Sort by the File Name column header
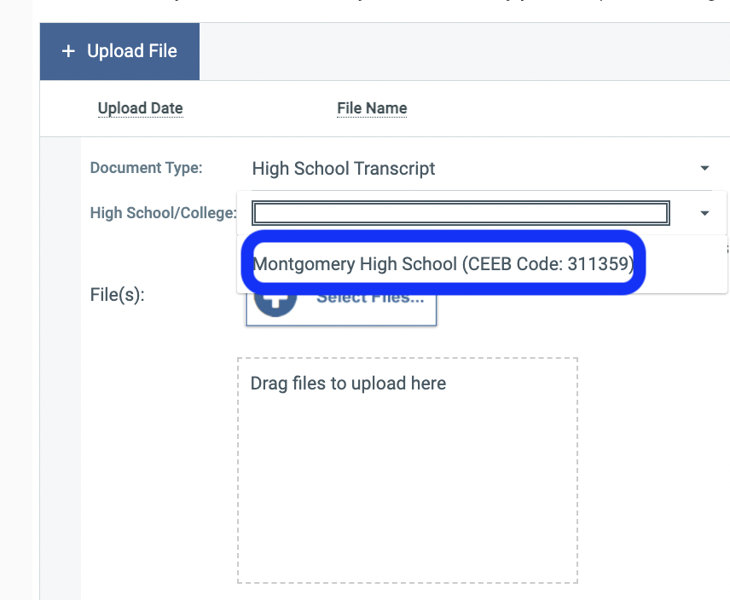Screen dimensions: 730x600 pos(372,108)
